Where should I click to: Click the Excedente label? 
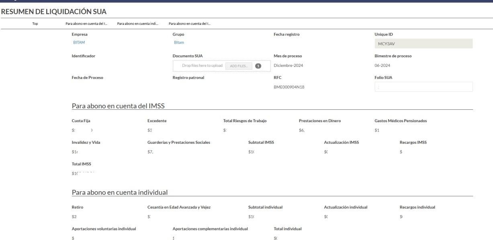(x=157, y=121)
